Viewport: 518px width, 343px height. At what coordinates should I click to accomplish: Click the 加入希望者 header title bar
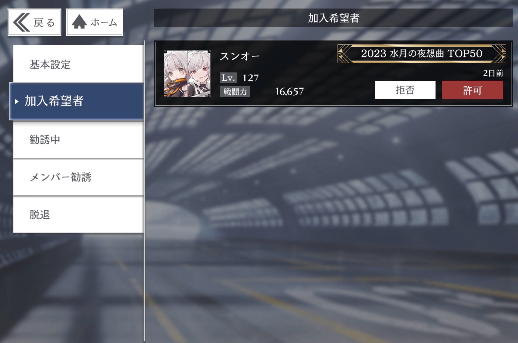[333, 18]
